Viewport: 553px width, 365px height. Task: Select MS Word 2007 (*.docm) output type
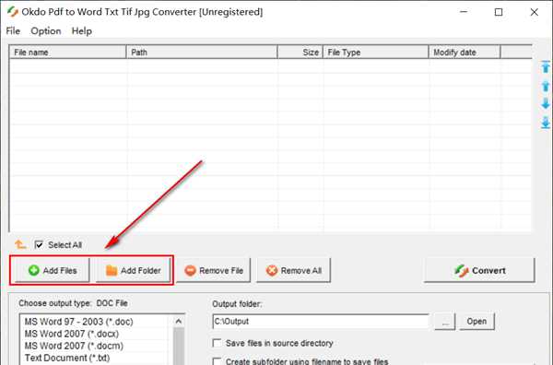tap(95, 346)
